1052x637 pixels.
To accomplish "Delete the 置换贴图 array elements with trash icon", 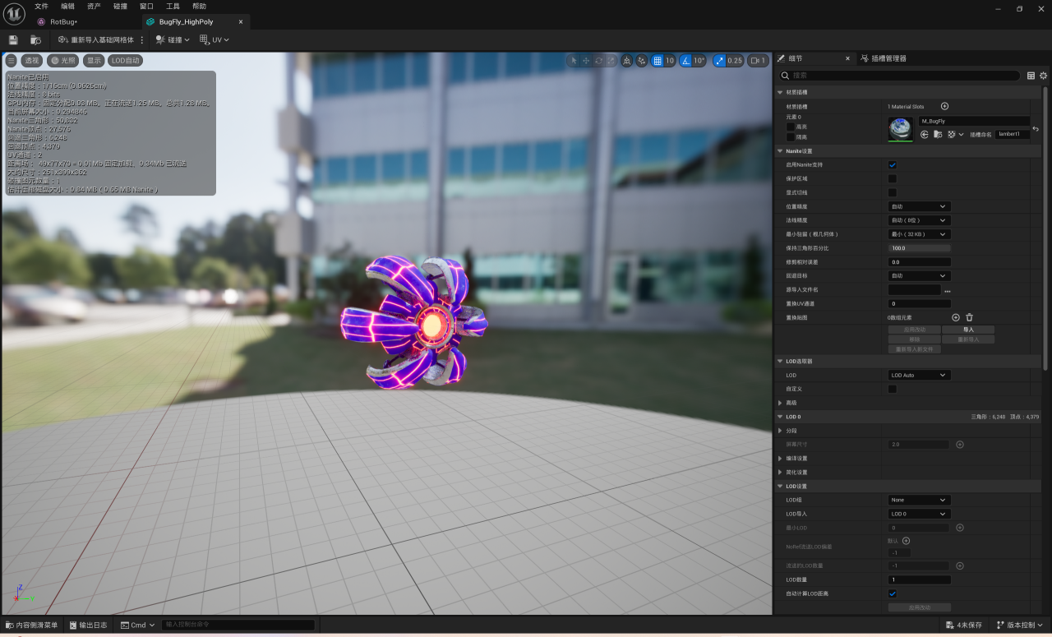I will click(969, 317).
